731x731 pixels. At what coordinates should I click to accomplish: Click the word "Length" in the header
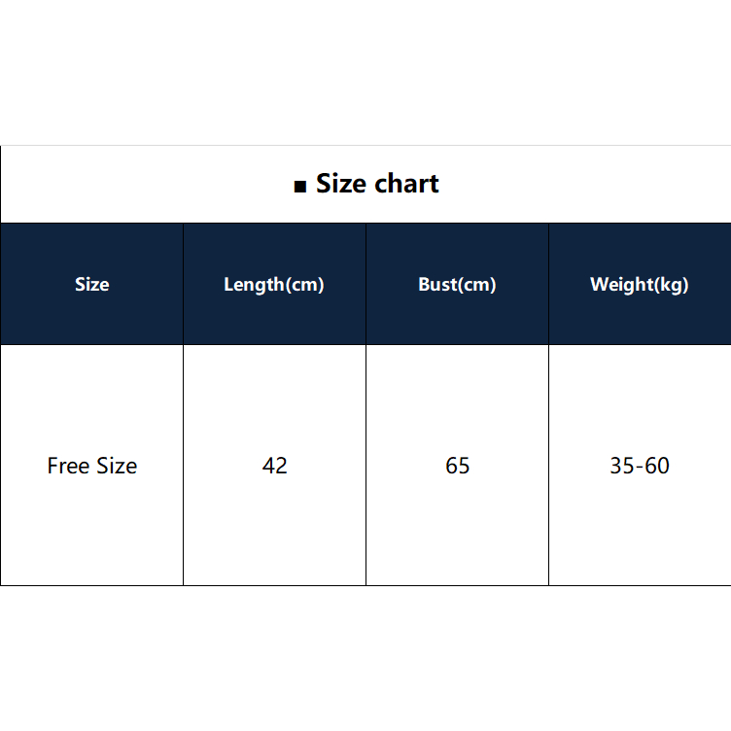point(254,285)
